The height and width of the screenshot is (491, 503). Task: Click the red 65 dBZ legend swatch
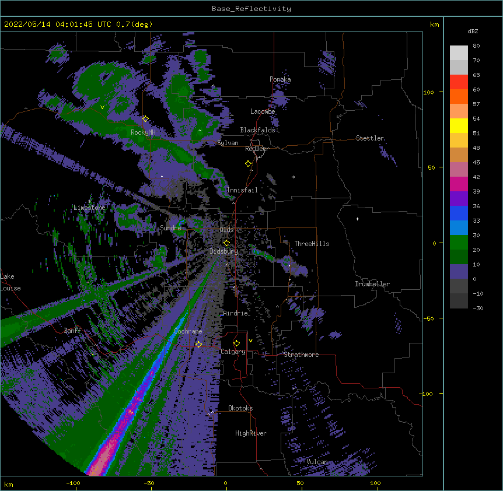point(459,82)
